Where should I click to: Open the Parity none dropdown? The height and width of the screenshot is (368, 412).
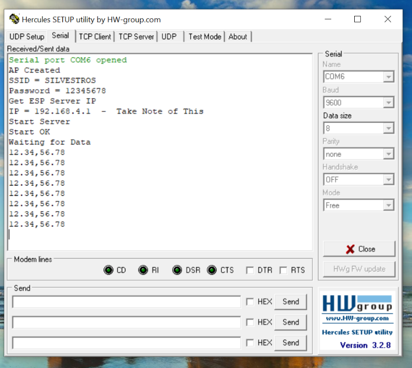point(388,154)
